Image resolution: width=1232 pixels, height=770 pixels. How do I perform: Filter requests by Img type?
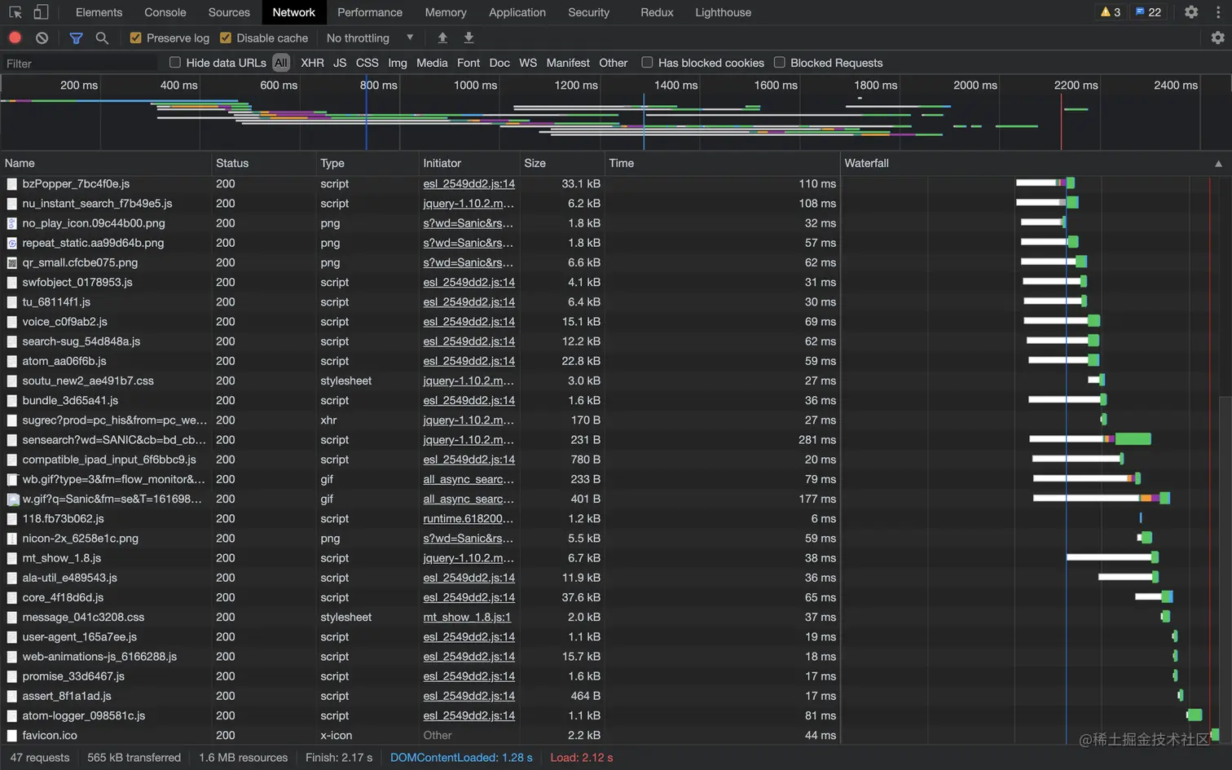click(398, 63)
